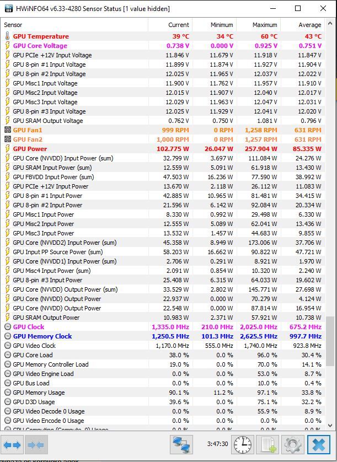Select the GPU Misc2 Input Voltage row
Viewport: 337px width, 462px height.
(x=163, y=93)
